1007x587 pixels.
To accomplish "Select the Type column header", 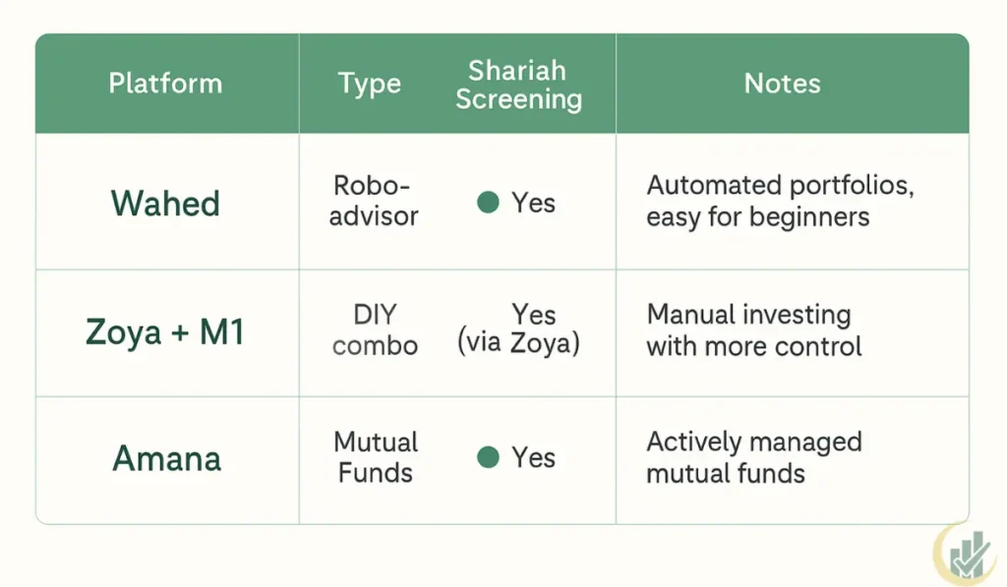I will tap(370, 84).
